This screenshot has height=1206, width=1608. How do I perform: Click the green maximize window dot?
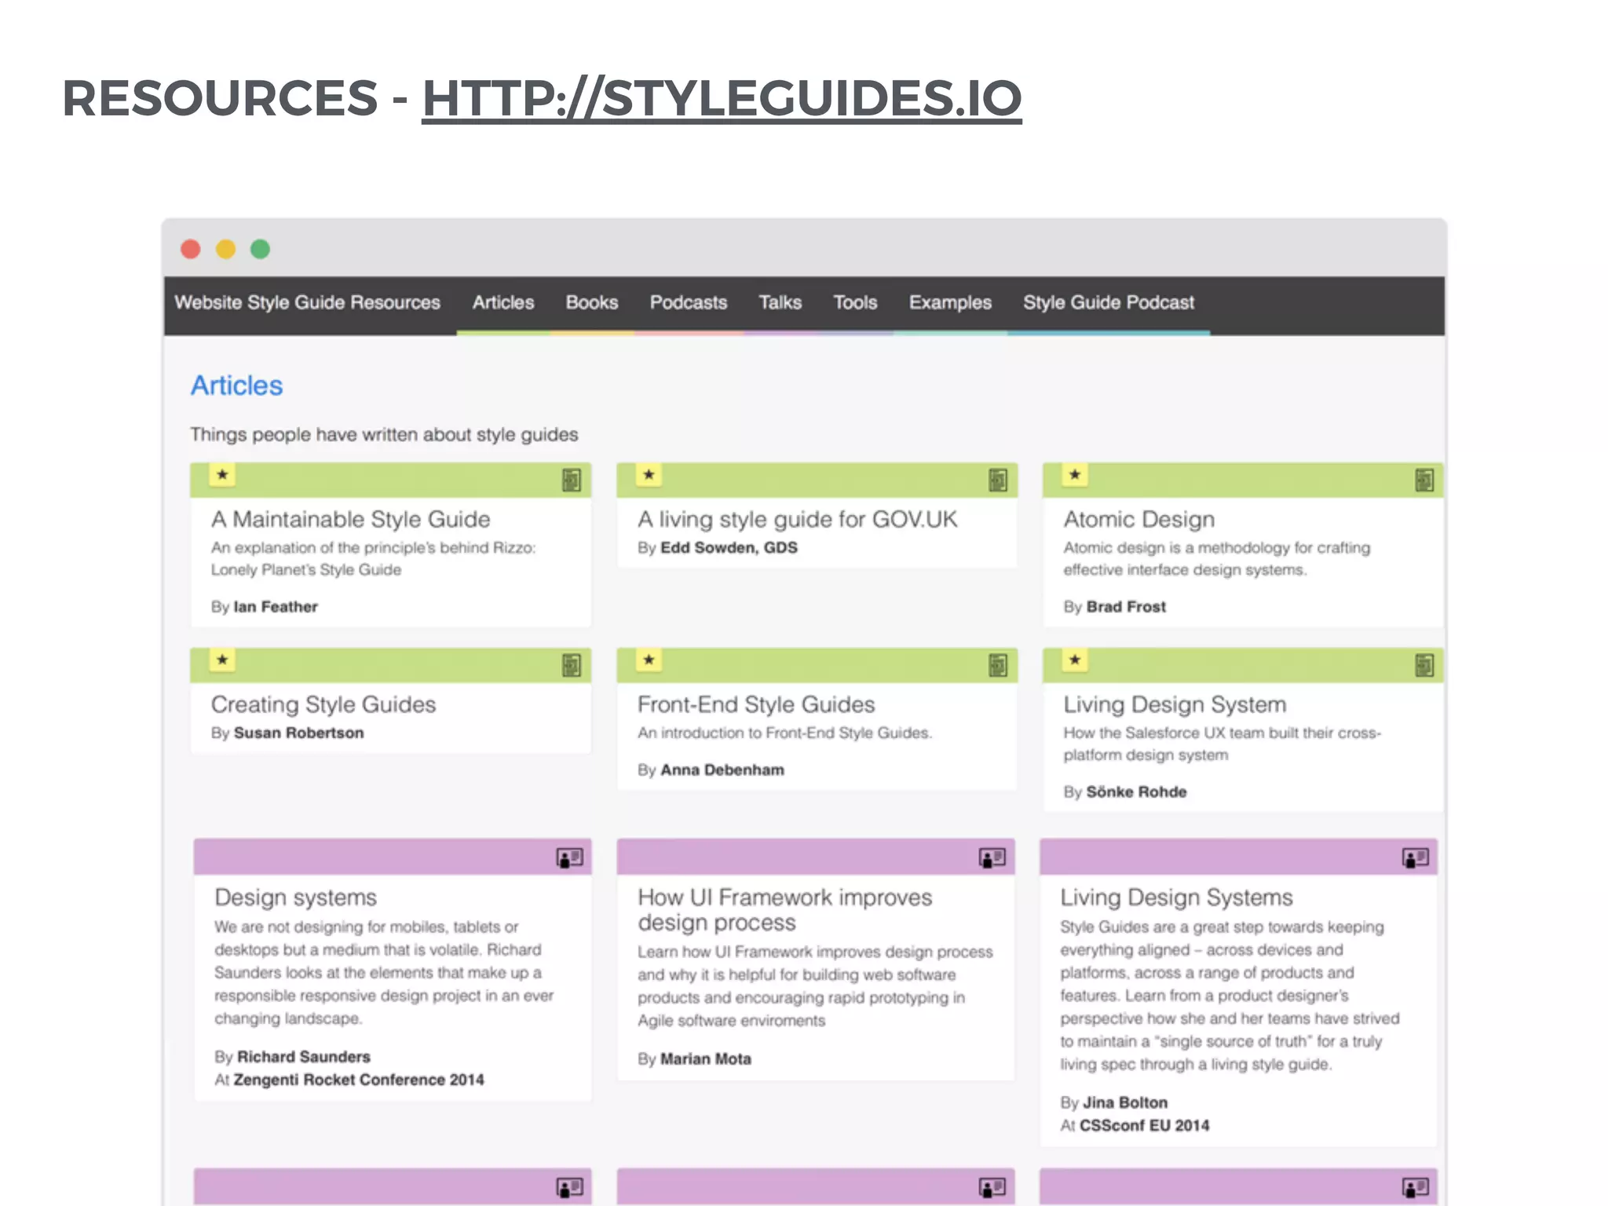pos(260,249)
